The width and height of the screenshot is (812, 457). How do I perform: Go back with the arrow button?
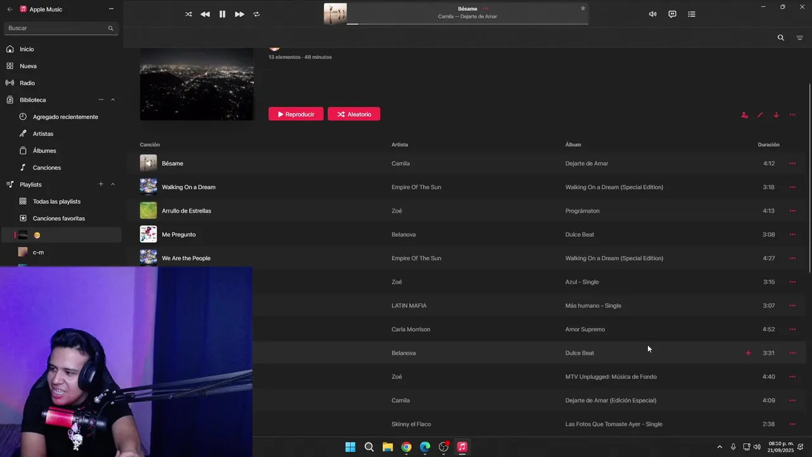point(10,9)
